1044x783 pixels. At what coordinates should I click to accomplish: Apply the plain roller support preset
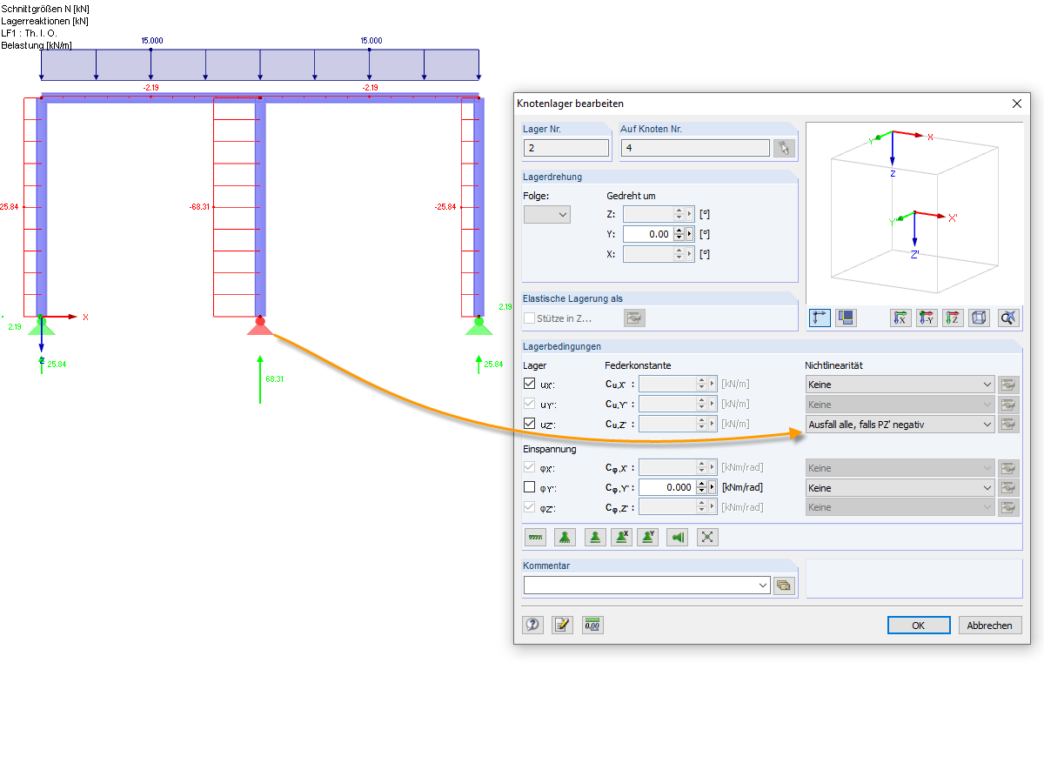click(594, 538)
